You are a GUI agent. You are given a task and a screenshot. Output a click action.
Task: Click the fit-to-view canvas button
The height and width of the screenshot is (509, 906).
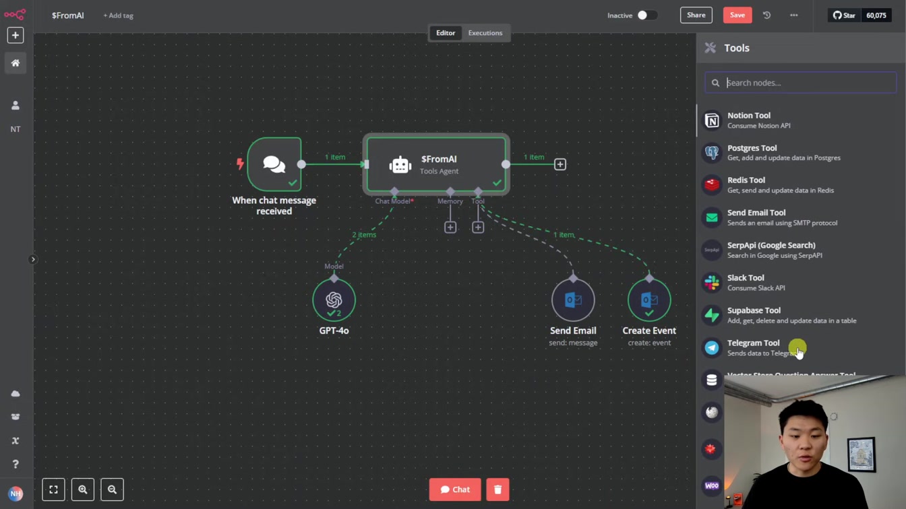53,489
